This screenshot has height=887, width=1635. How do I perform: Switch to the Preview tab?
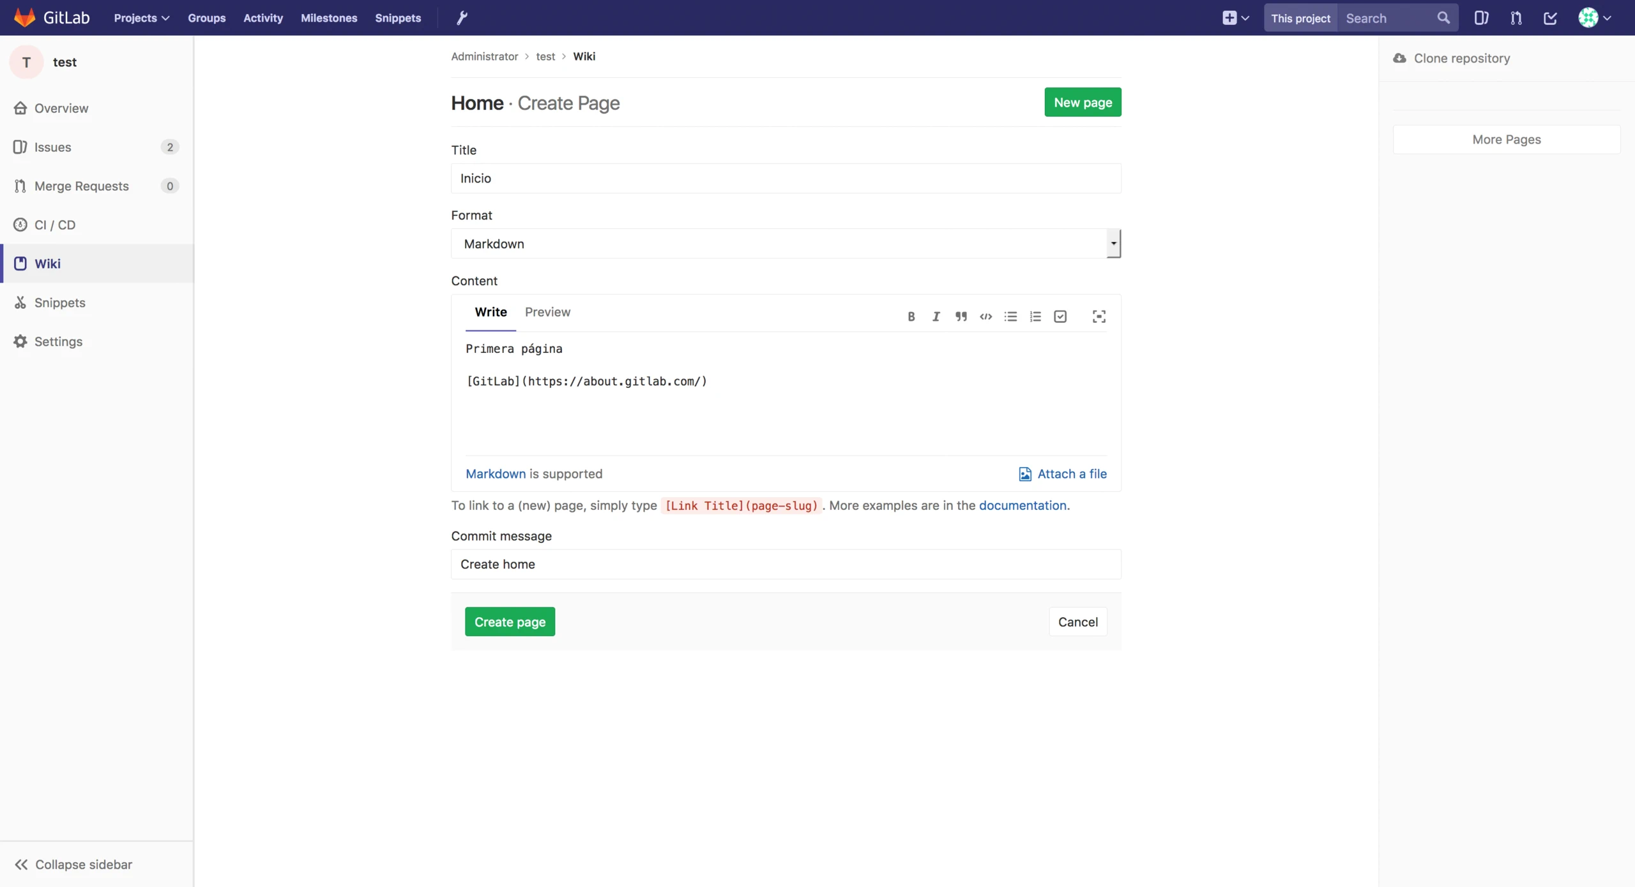click(547, 312)
